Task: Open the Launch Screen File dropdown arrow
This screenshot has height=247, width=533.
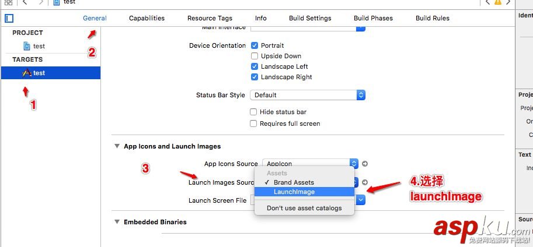Action: 361,200
